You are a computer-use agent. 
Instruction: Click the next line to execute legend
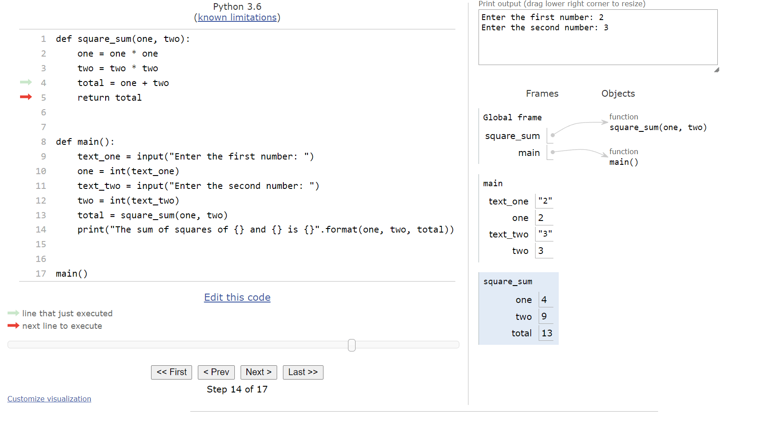[x=62, y=326]
